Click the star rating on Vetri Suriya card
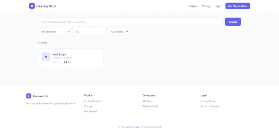 58,62
